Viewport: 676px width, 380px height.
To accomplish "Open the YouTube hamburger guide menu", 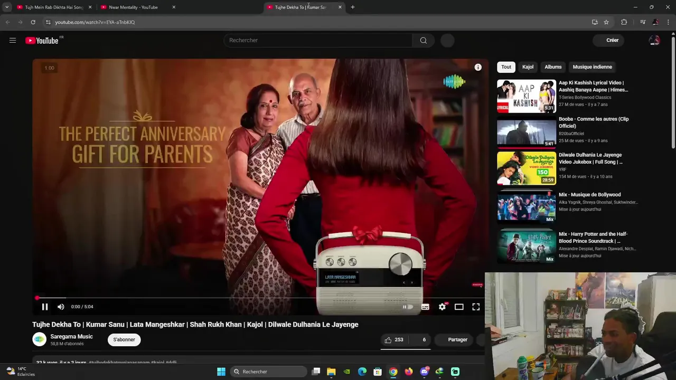I will tap(13, 40).
